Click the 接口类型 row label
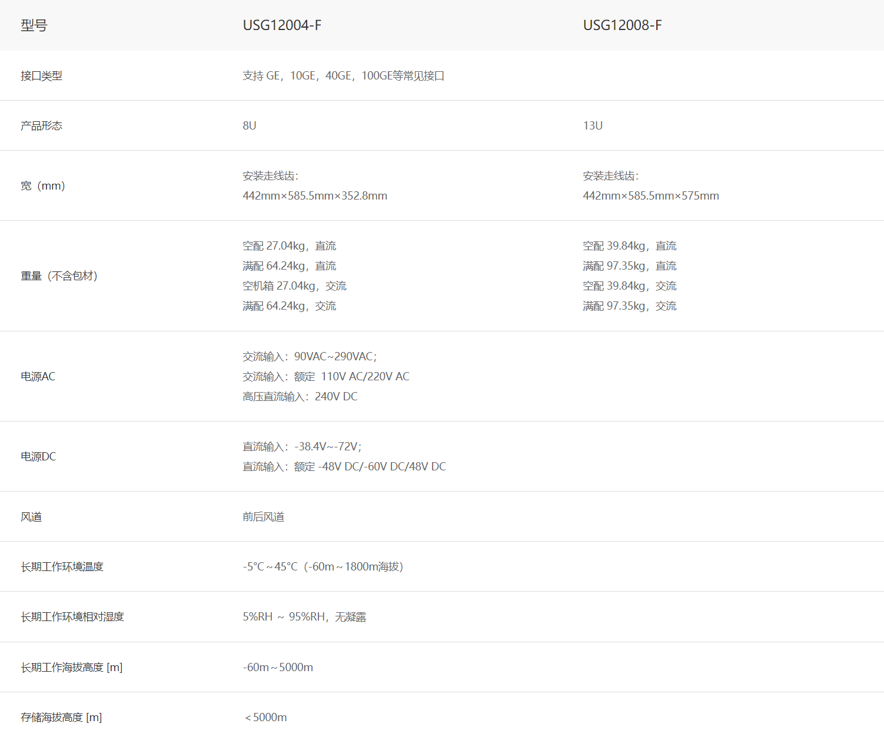Screen dimensions: 884x740 [x=41, y=76]
